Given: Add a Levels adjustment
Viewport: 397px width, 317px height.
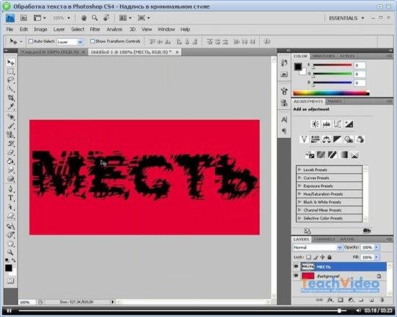Looking at the screenshot, I should (326, 124).
